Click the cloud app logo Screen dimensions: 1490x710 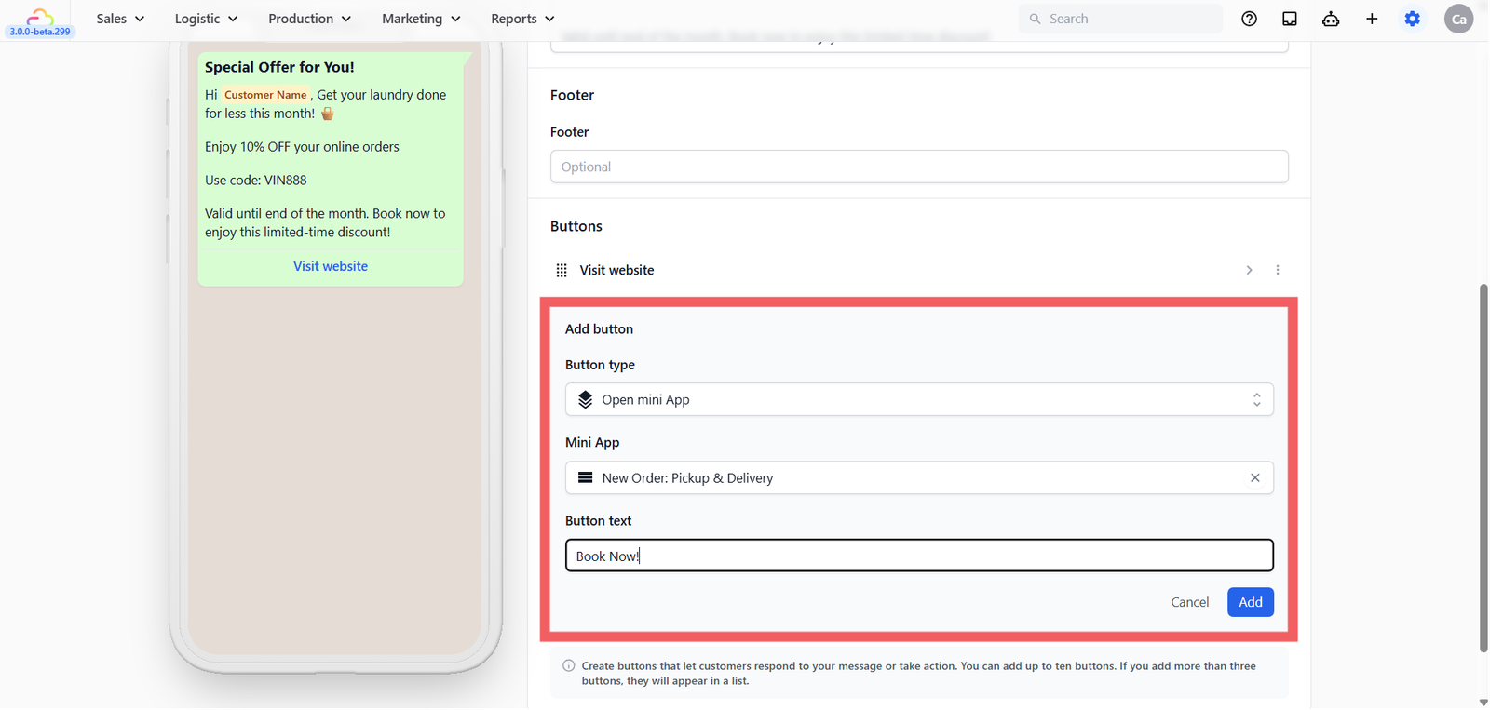[40, 16]
